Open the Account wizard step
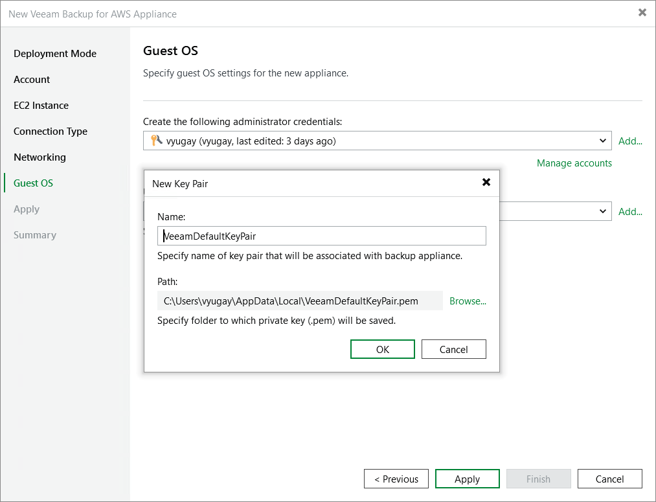Screen dimensions: 656x502 [31, 79]
